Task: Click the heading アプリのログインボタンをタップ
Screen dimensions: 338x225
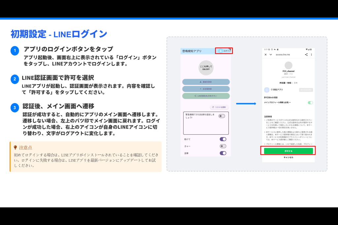Action: [x=68, y=49]
